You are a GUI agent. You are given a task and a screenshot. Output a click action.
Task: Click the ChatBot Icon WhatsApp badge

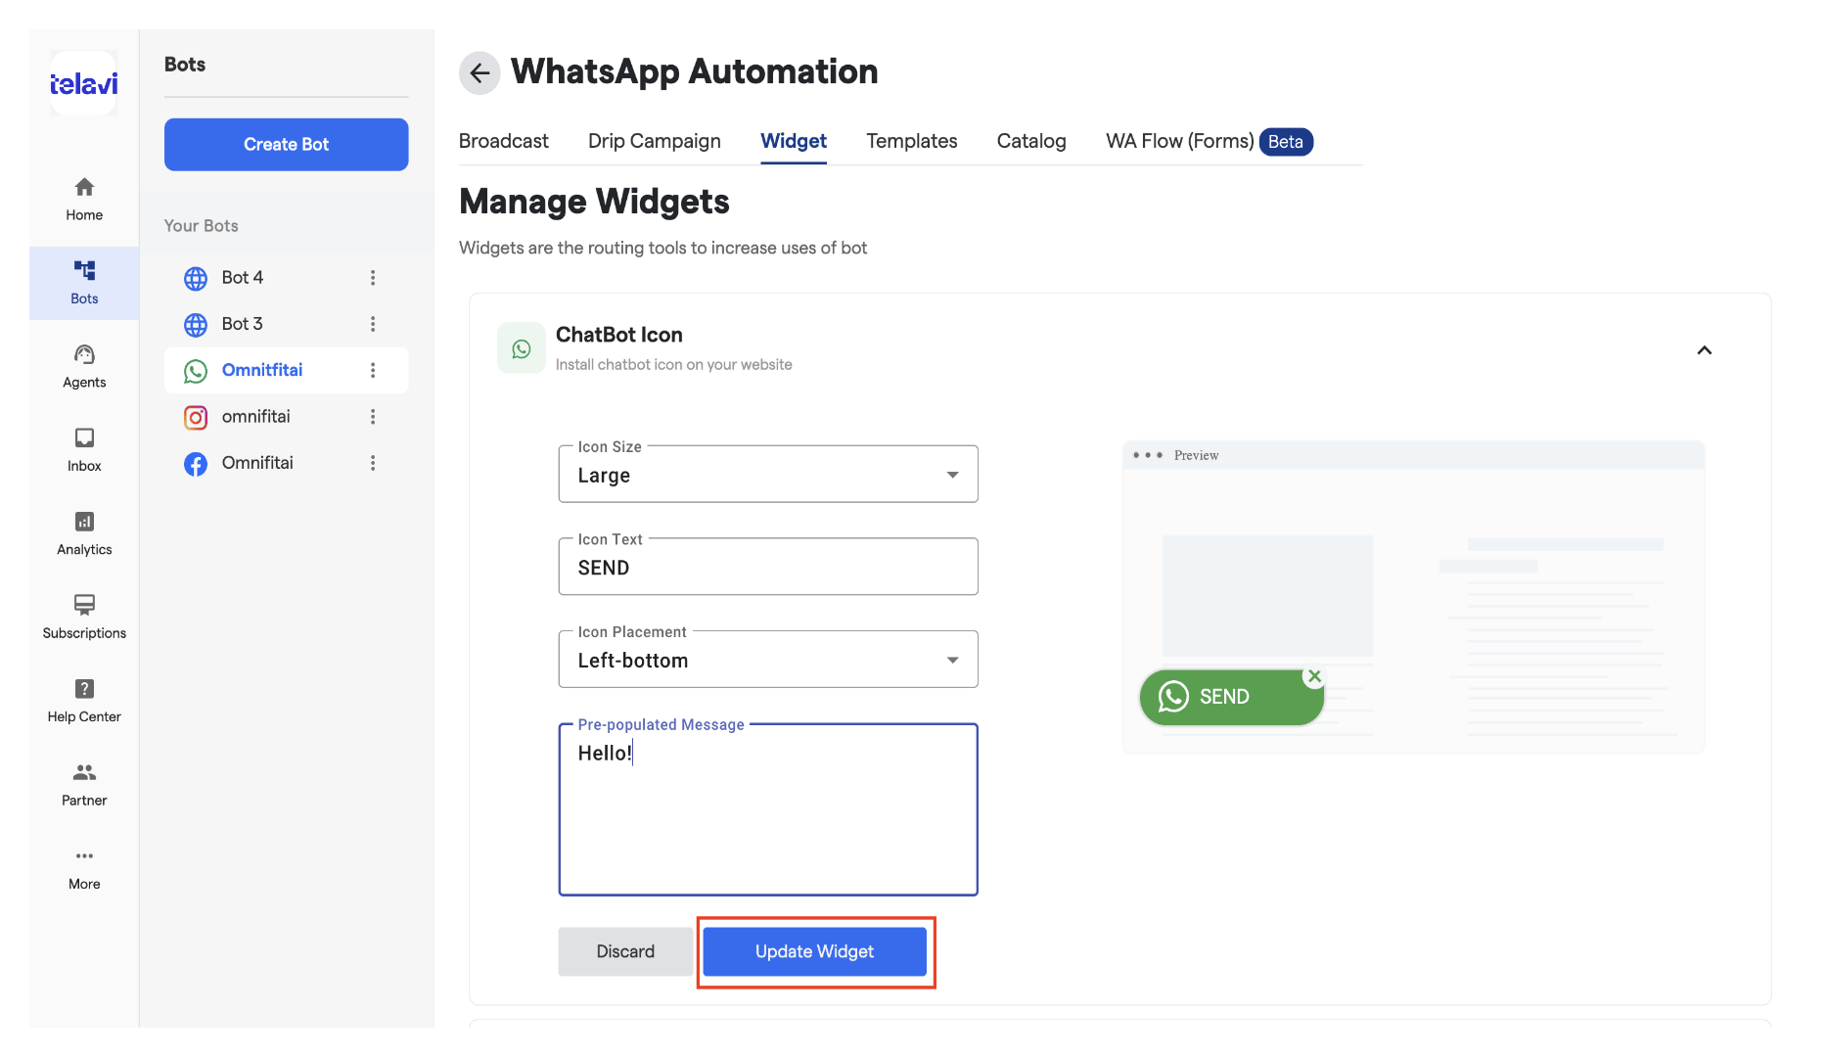pyautogui.click(x=522, y=348)
